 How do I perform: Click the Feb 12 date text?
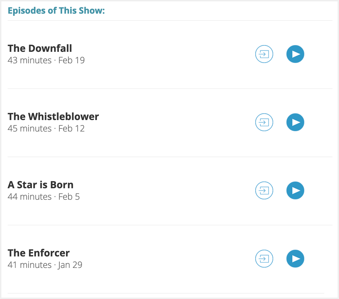(72, 128)
